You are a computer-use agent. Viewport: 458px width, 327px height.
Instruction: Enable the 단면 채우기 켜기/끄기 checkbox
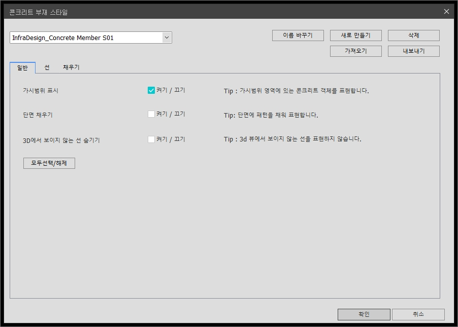coord(151,114)
